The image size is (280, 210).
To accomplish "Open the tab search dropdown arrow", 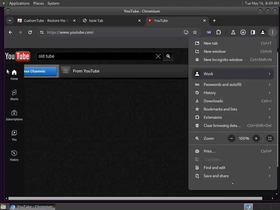I will [10, 21].
